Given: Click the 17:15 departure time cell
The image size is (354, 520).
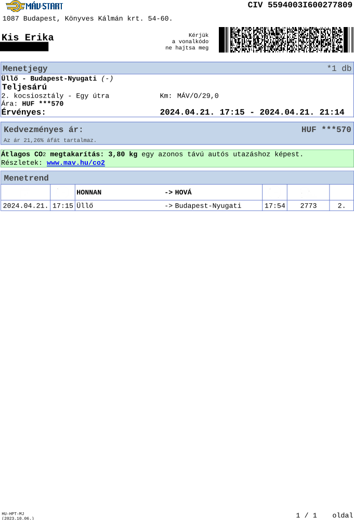Looking at the screenshot, I should [x=63, y=205].
